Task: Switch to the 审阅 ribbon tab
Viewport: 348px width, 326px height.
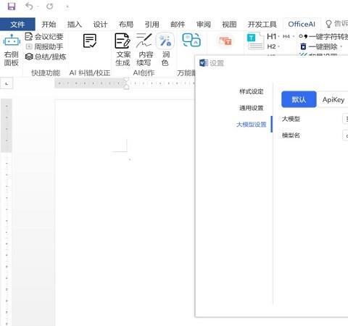Action: pos(204,24)
